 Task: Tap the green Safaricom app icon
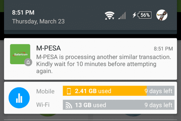pyautogui.click(x=20, y=54)
